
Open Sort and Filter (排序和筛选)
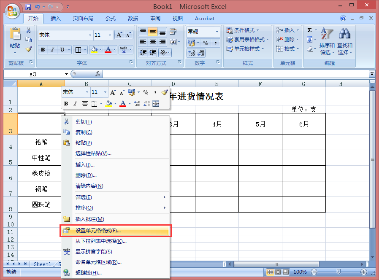[327, 41]
